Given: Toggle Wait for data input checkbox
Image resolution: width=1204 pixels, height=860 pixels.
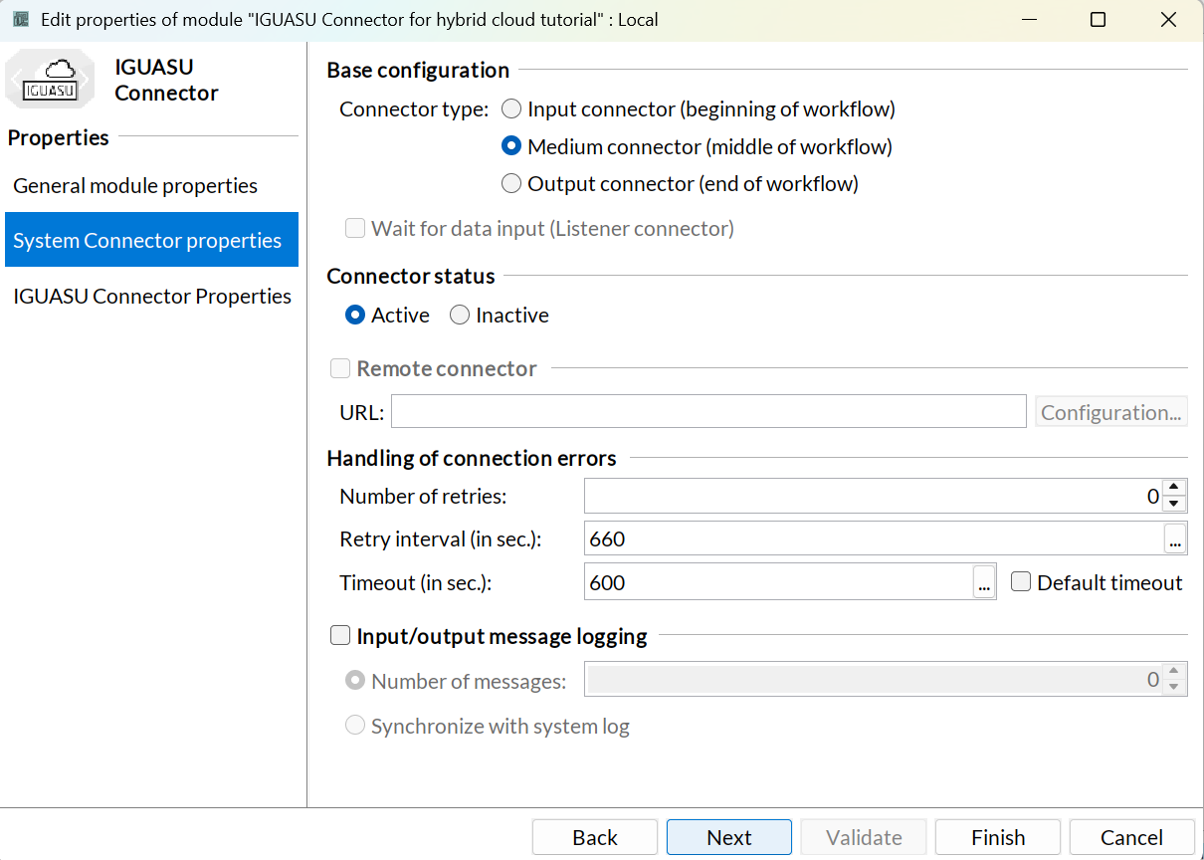Looking at the screenshot, I should pyautogui.click(x=355, y=229).
